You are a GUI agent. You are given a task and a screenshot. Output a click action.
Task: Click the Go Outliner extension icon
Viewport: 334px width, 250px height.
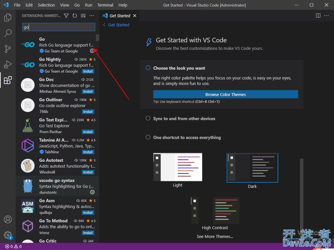28,105
